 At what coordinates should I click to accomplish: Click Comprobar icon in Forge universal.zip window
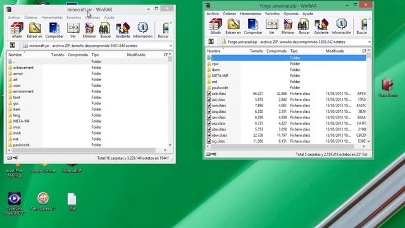tap(253, 27)
